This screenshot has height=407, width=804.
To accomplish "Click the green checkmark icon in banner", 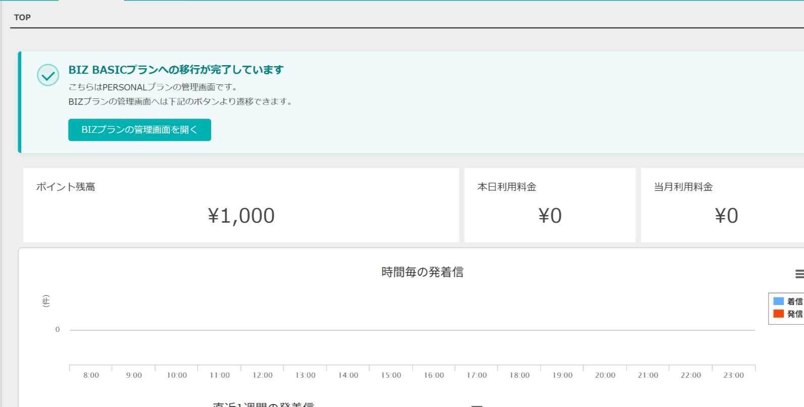I will click(48, 75).
